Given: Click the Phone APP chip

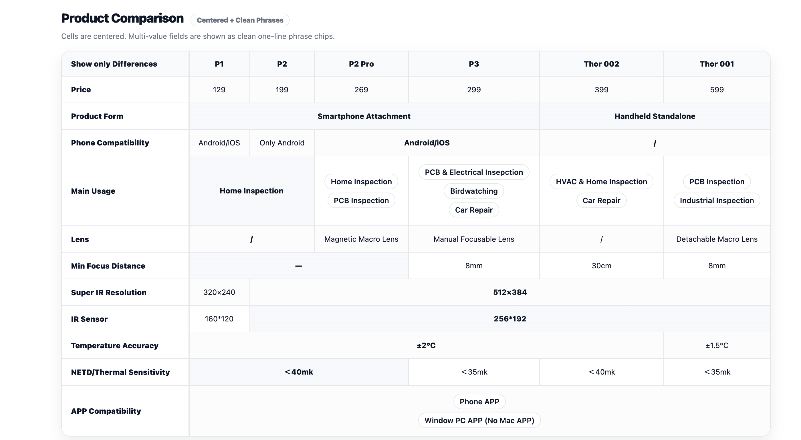Looking at the screenshot, I should pos(479,401).
